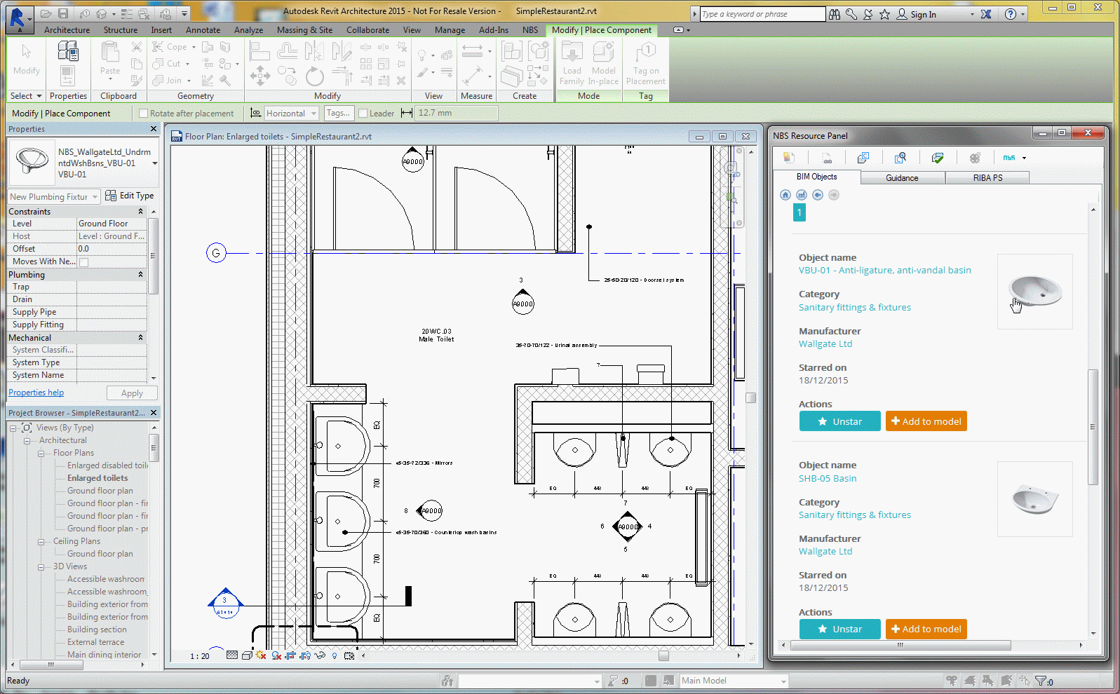Collapse the Floor Plans tree node
Screen dimensions: 1120x694
(x=41, y=454)
